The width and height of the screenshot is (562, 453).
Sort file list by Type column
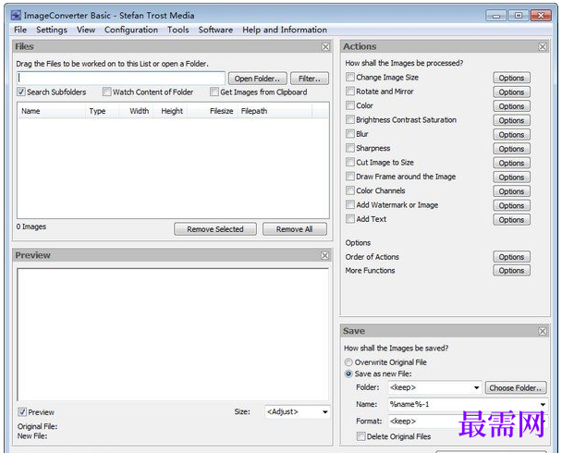pyautogui.click(x=102, y=111)
